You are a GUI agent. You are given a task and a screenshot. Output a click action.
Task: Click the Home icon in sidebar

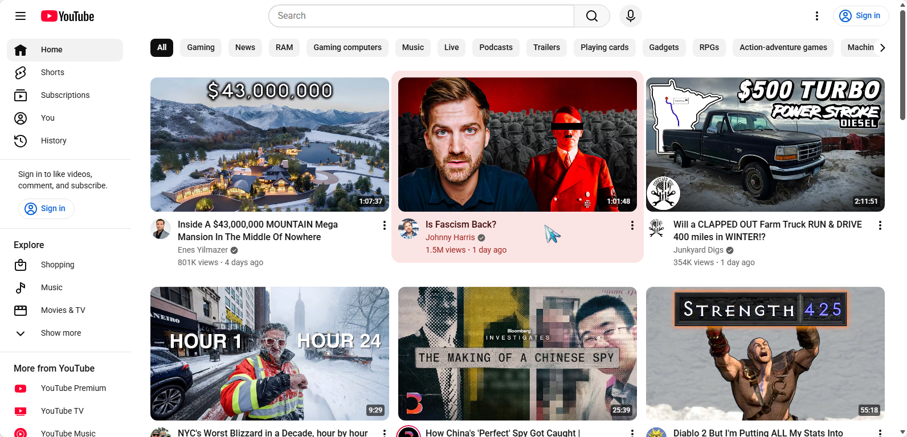click(21, 50)
